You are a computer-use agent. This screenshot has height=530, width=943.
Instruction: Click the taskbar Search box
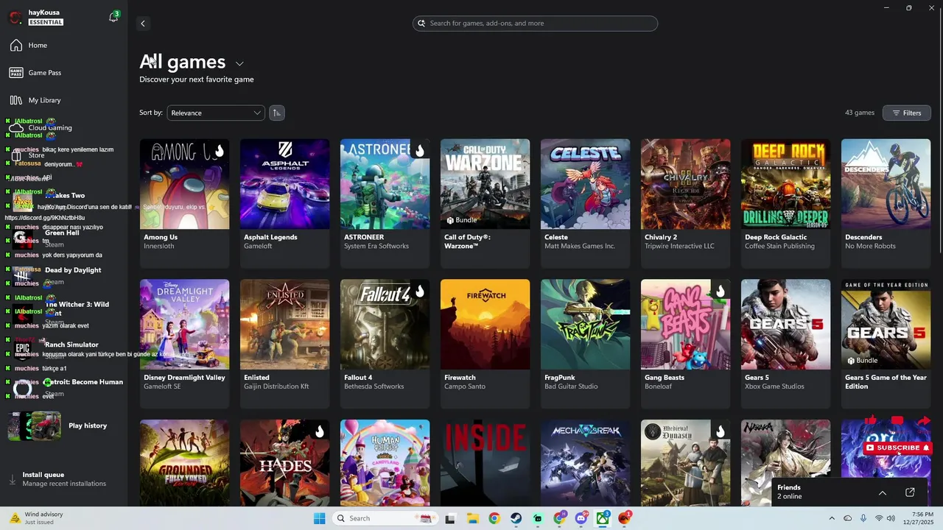pyautogui.click(x=385, y=518)
